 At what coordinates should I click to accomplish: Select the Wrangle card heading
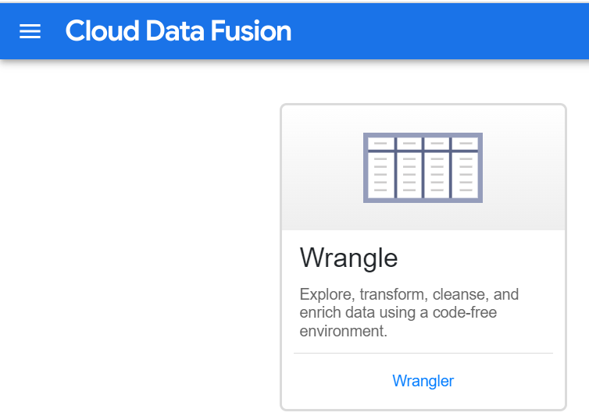click(348, 258)
